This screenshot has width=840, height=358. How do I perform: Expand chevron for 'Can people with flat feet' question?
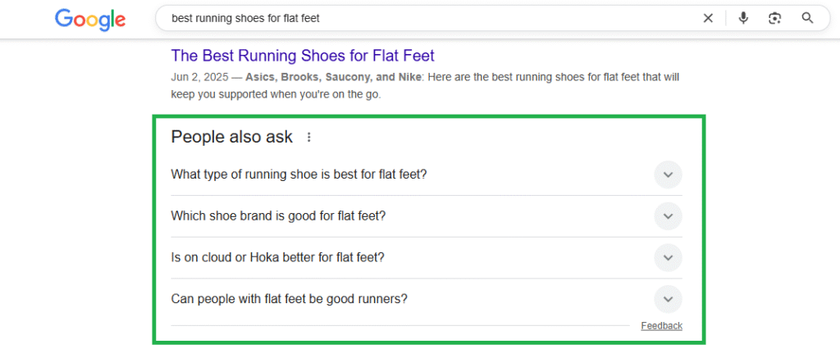668,299
